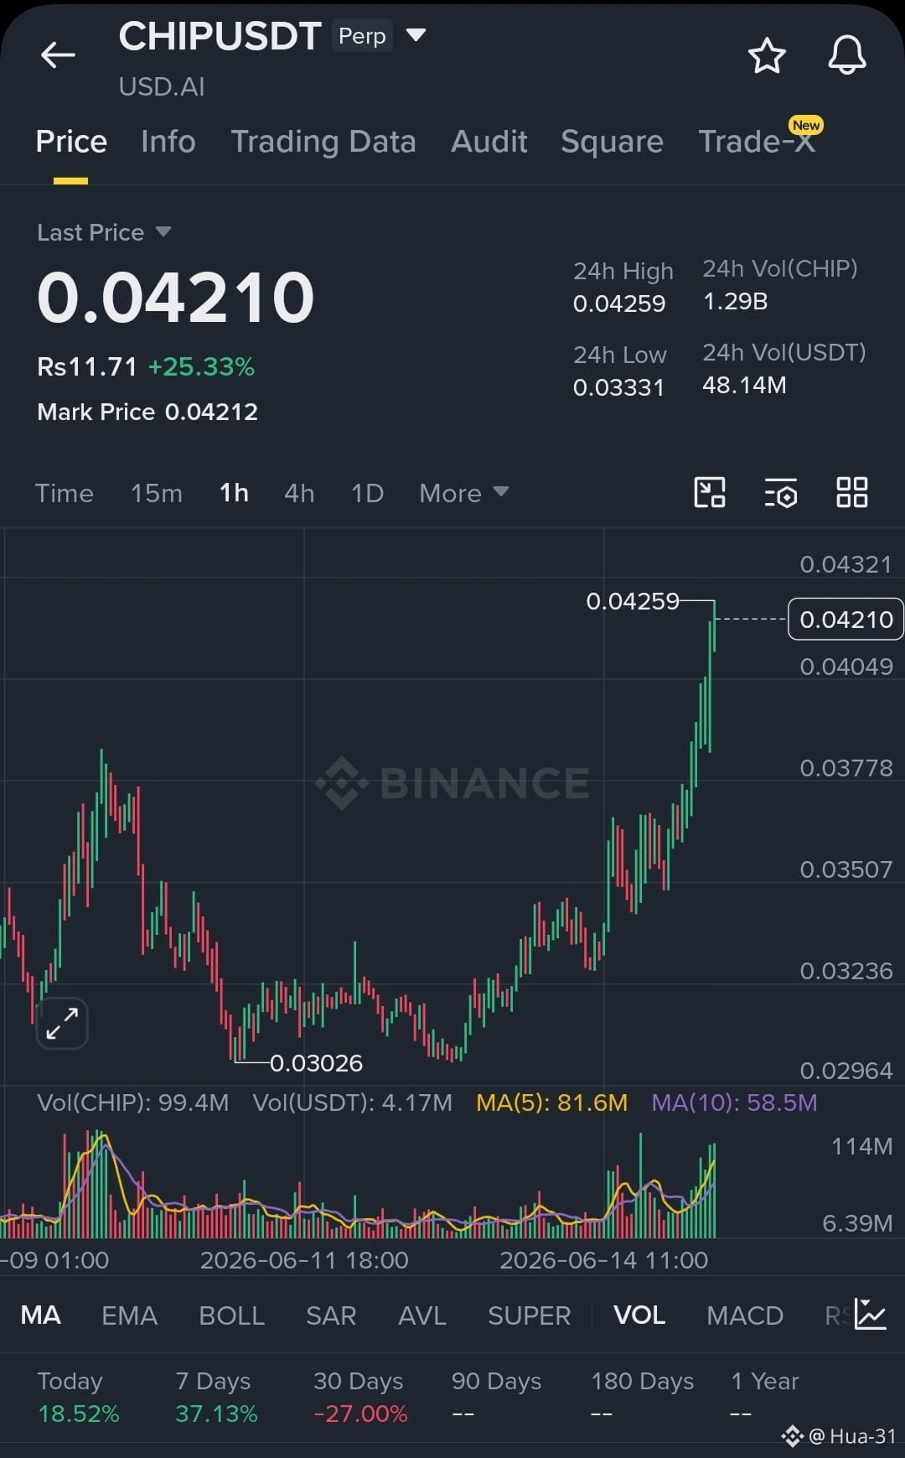Tap the USD.AI subtitle under pair name
The width and height of the screenshot is (905, 1458).
click(x=162, y=86)
